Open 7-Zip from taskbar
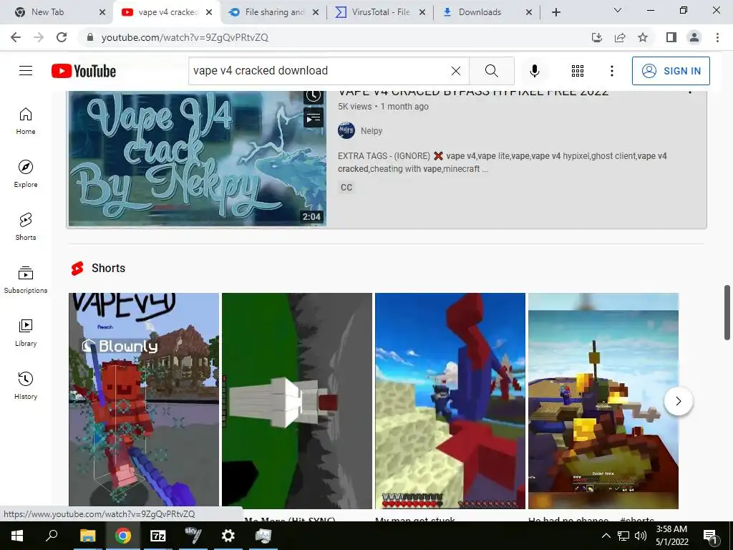733x550 pixels. [158, 536]
